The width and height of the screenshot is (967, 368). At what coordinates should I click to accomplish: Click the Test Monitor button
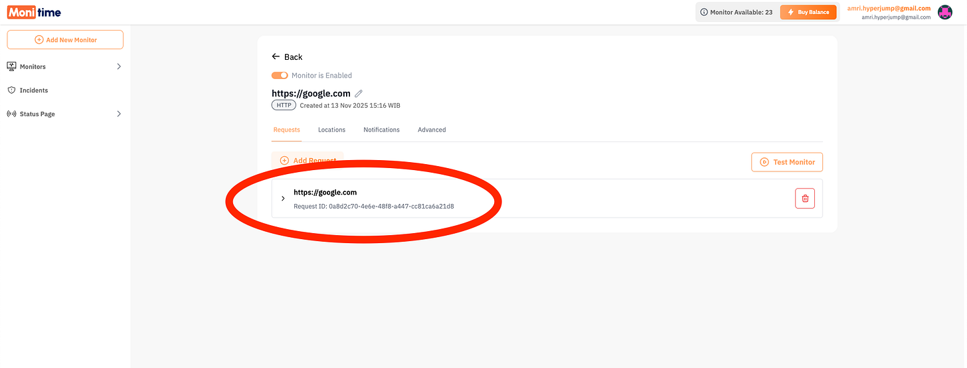[x=787, y=162]
